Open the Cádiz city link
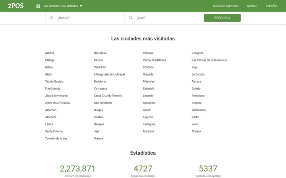The width and height of the screenshot is (286, 178). coord(195,117)
